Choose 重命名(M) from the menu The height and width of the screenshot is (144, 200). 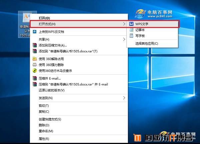pos(79,131)
